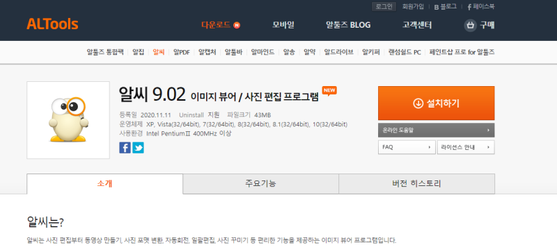
Task: Click the Facebook share icon
Action: tap(125, 147)
